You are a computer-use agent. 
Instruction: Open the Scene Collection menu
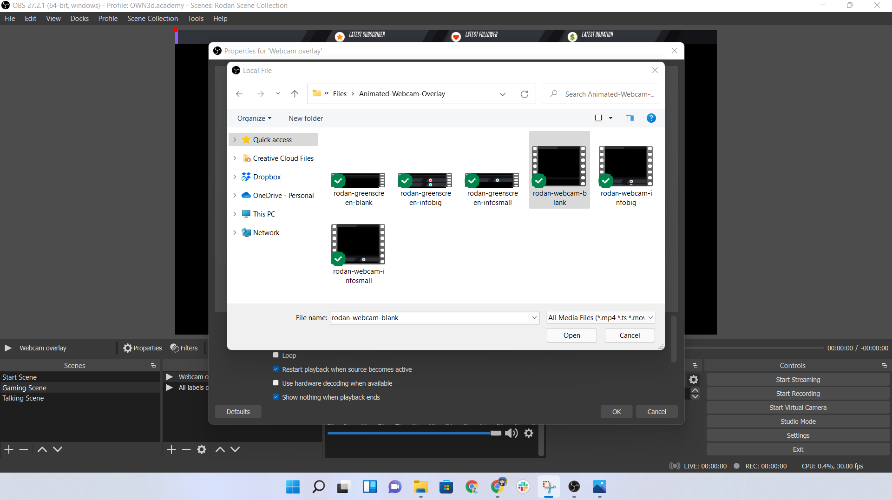point(152,19)
